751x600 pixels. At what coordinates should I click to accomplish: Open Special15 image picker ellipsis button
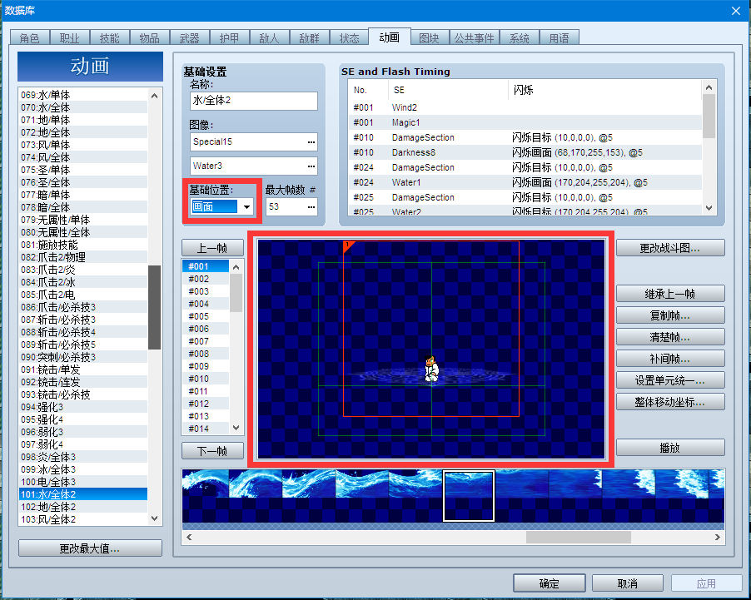311,142
